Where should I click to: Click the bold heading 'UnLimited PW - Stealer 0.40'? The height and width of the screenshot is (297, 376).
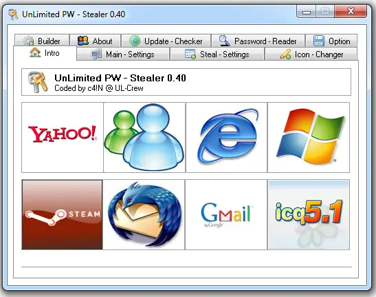pos(120,78)
